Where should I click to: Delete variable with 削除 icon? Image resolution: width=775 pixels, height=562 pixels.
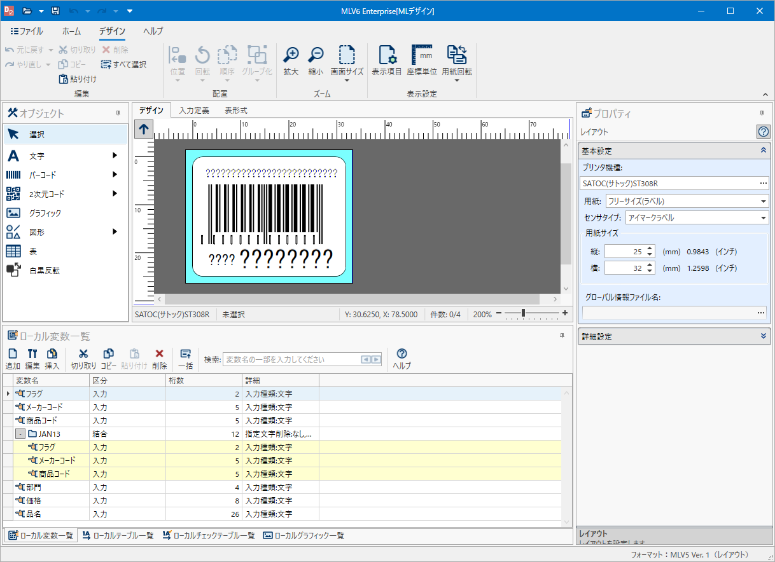coord(160,359)
